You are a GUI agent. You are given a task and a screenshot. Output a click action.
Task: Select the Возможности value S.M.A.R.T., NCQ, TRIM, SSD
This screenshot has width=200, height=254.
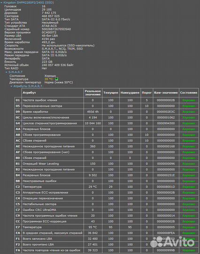(x=62, y=48)
